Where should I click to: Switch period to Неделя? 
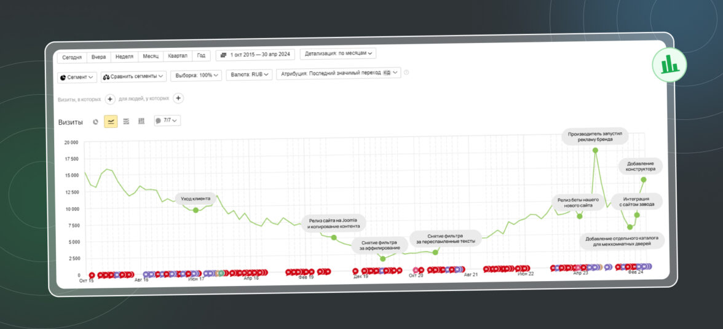(124, 57)
